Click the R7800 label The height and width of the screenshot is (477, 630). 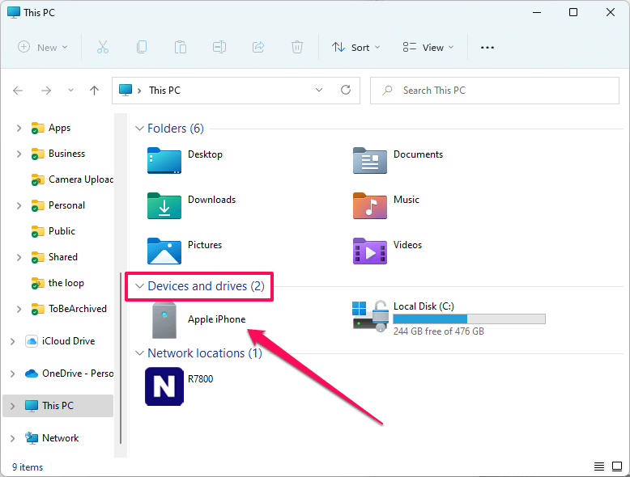201,378
